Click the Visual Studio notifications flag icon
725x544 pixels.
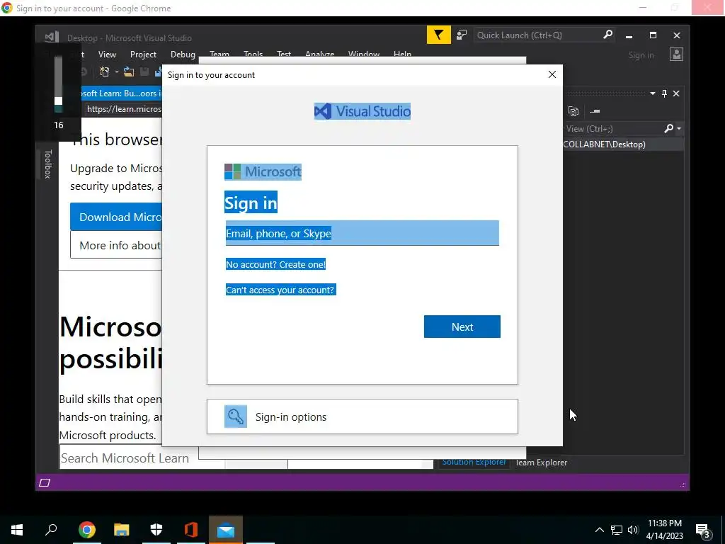[438, 35]
